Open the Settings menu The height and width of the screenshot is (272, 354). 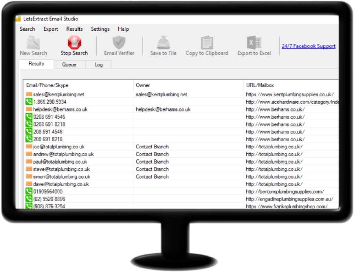click(100, 29)
